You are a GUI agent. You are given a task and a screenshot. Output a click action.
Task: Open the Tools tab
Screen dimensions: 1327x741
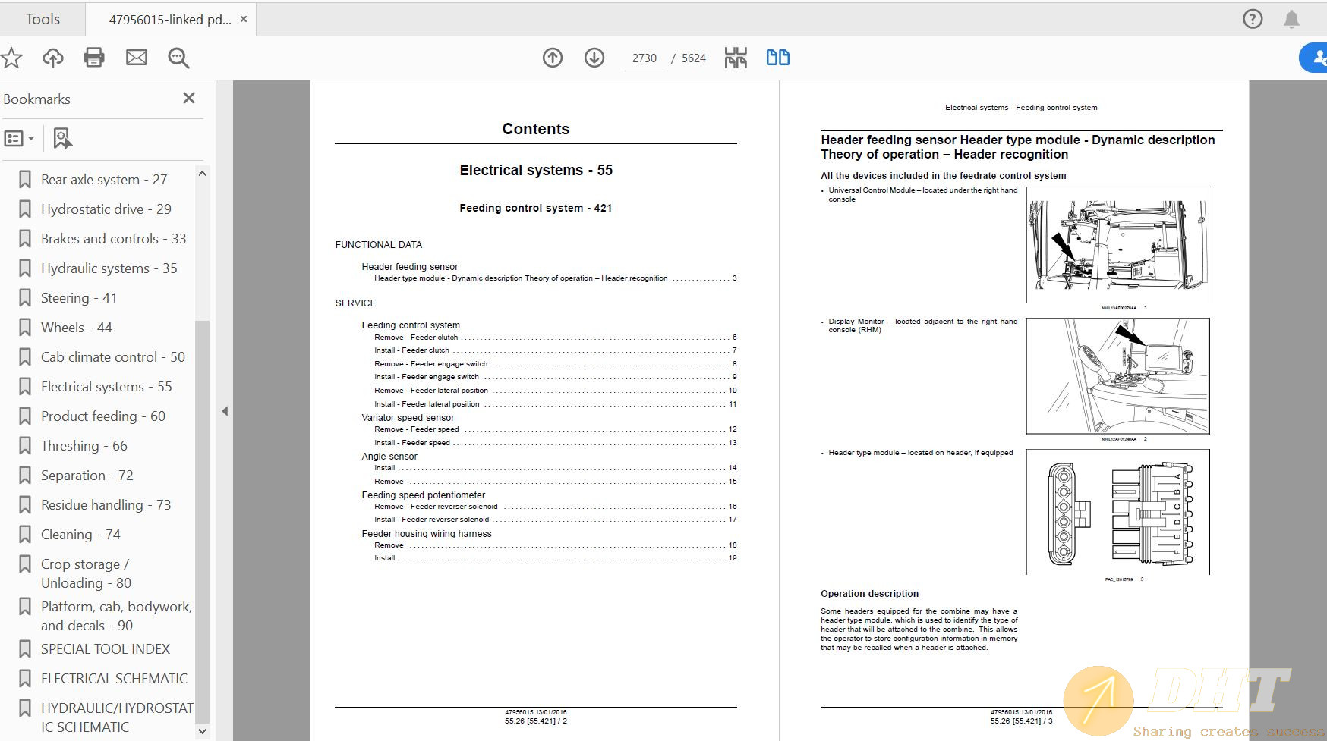click(x=43, y=19)
